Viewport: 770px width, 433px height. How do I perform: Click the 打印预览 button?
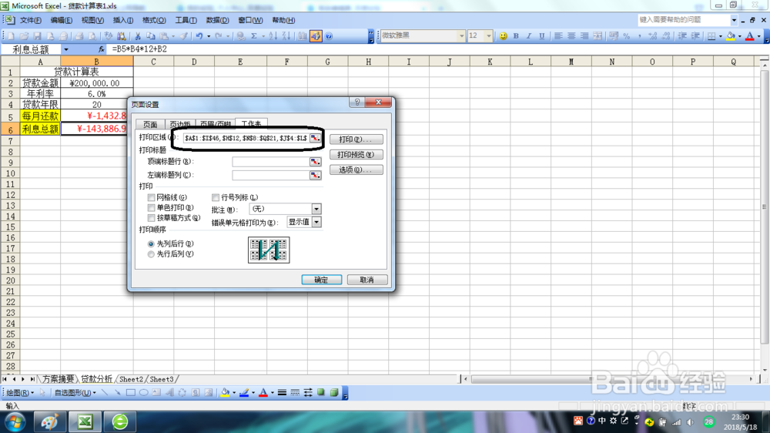(356, 155)
